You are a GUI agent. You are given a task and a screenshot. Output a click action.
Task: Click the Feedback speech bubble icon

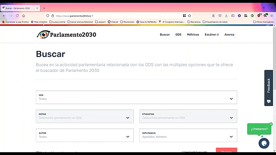(x=269, y=101)
